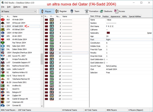Click the OMF position badge for player 9

click(x=52, y=46)
